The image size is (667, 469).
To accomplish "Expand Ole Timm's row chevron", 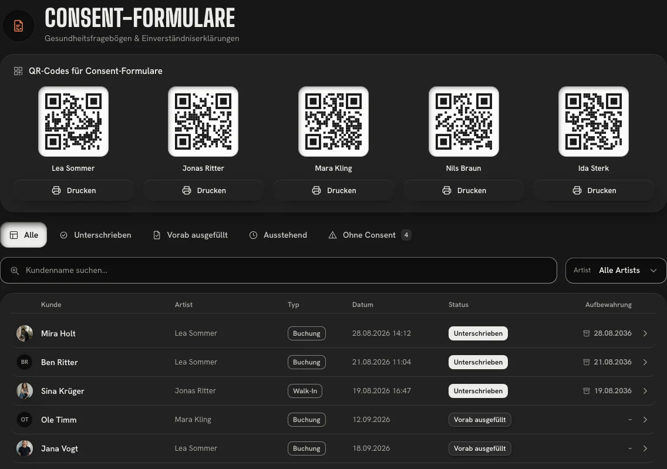I will [645, 420].
